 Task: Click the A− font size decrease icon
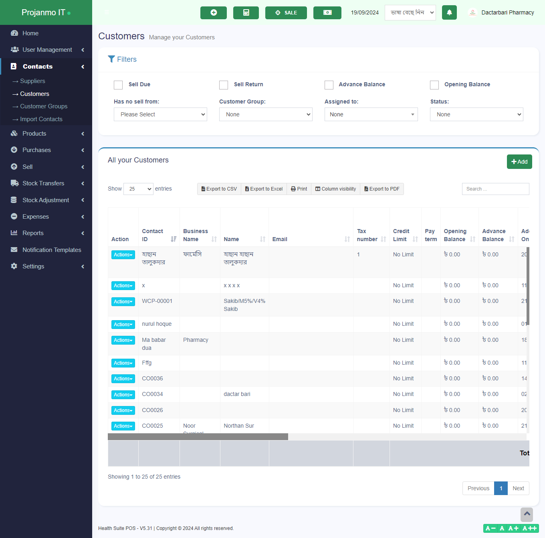click(x=490, y=528)
